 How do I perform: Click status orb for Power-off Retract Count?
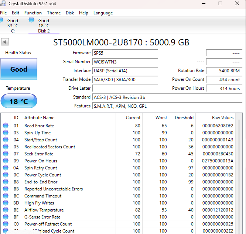[x=6, y=224]
